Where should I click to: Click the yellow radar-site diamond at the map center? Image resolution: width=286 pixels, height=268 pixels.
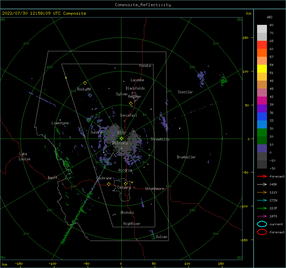point(121,139)
